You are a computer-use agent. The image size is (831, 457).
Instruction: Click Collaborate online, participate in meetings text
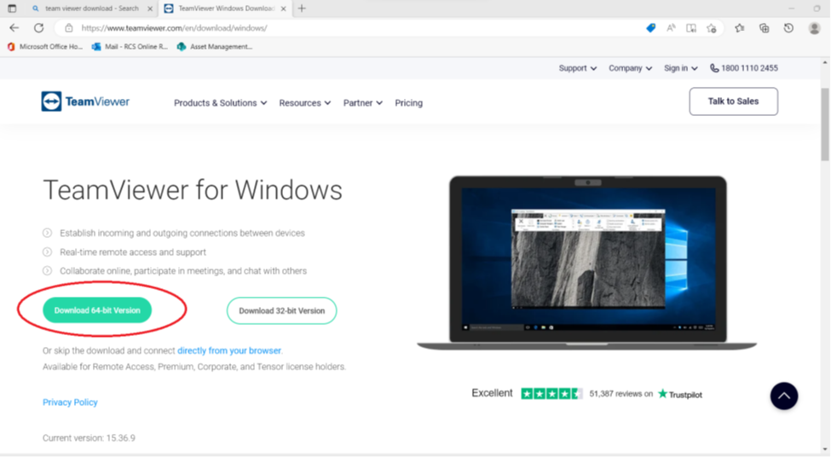coord(183,271)
